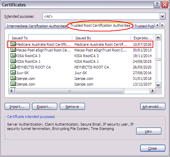Click Issued By Juur-SK cell
The image size is (170, 157).
81,73
